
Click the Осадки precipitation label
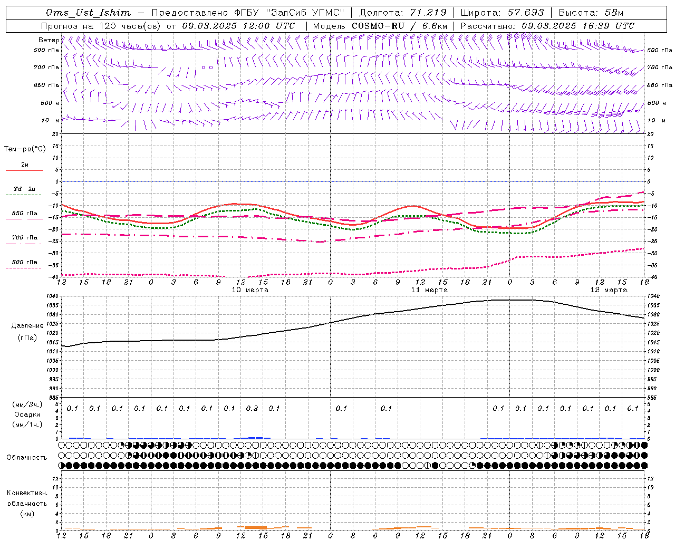[x=27, y=414]
